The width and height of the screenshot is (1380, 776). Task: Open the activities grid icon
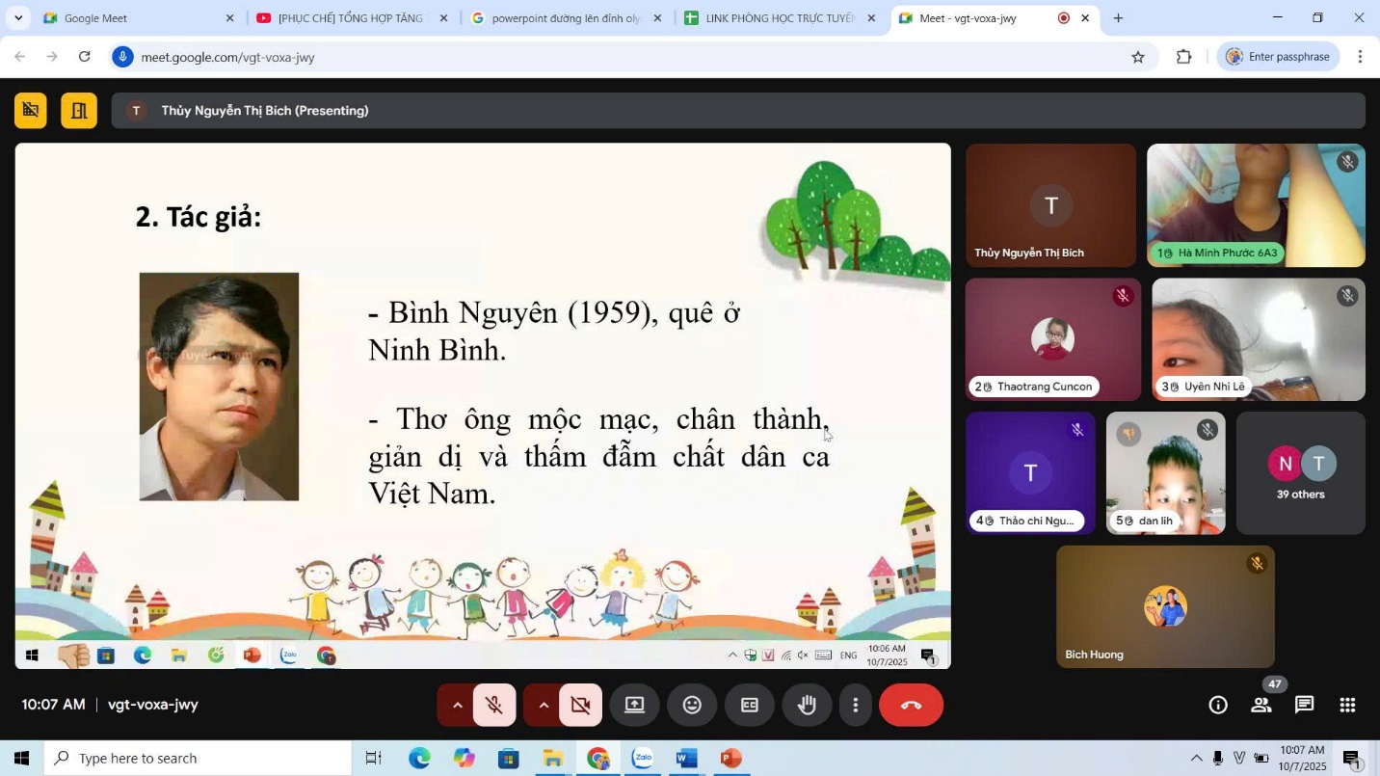click(x=1347, y=705)
